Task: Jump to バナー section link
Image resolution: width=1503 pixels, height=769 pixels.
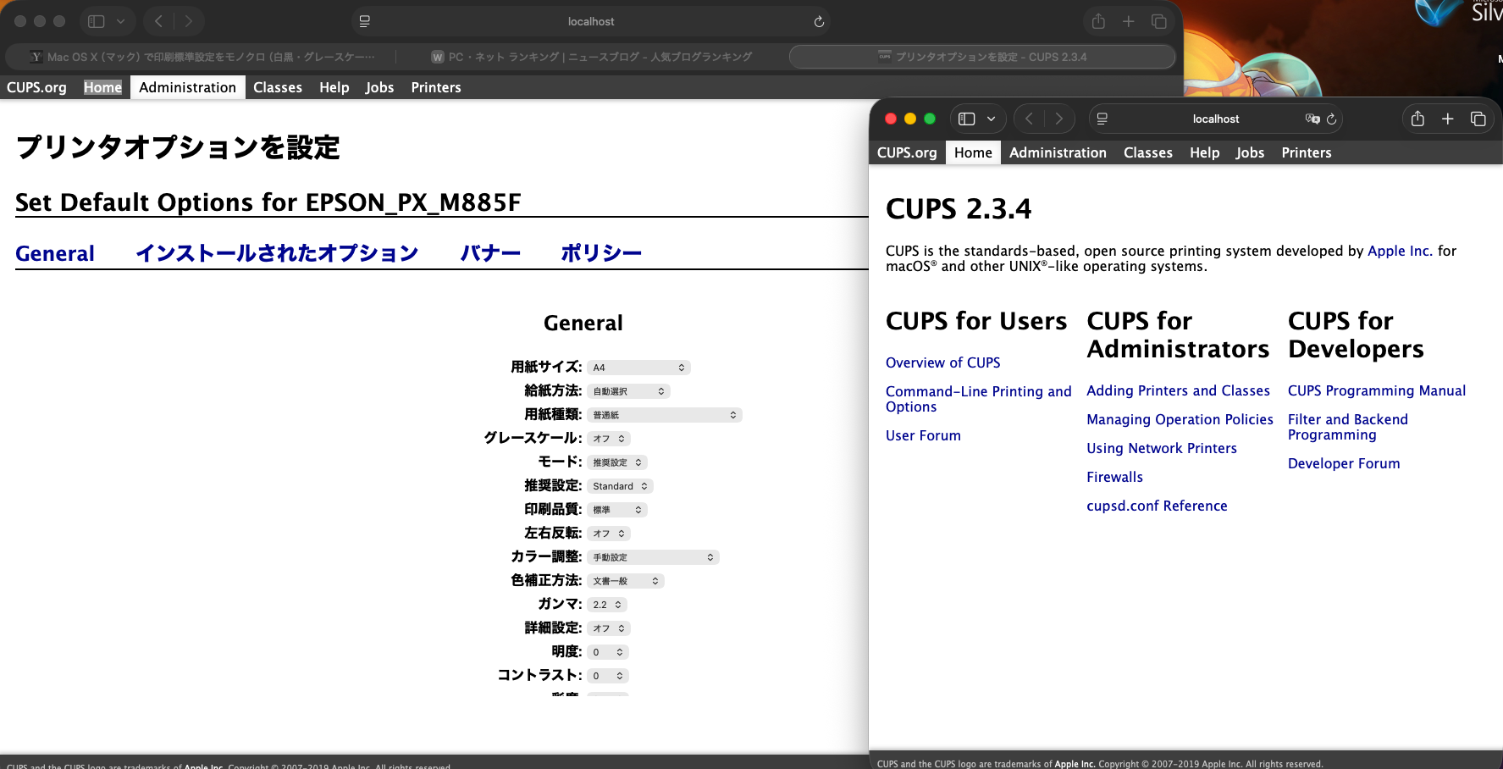Action: [x=490, y=253]
